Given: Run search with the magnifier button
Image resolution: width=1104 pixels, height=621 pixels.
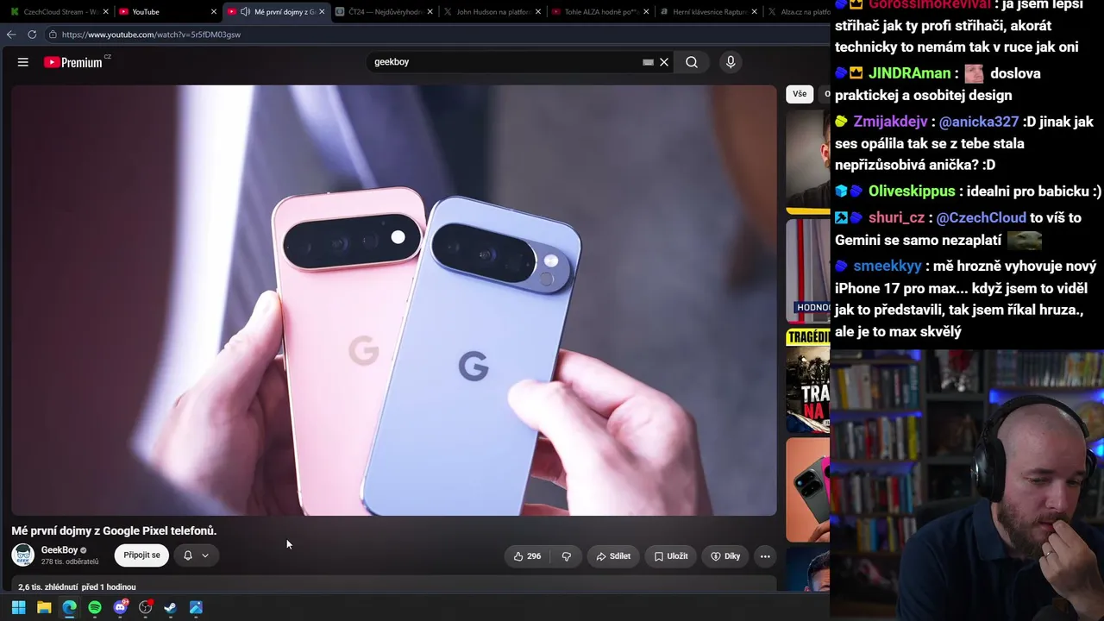Looking at the screenshot, I should (692, 62).
